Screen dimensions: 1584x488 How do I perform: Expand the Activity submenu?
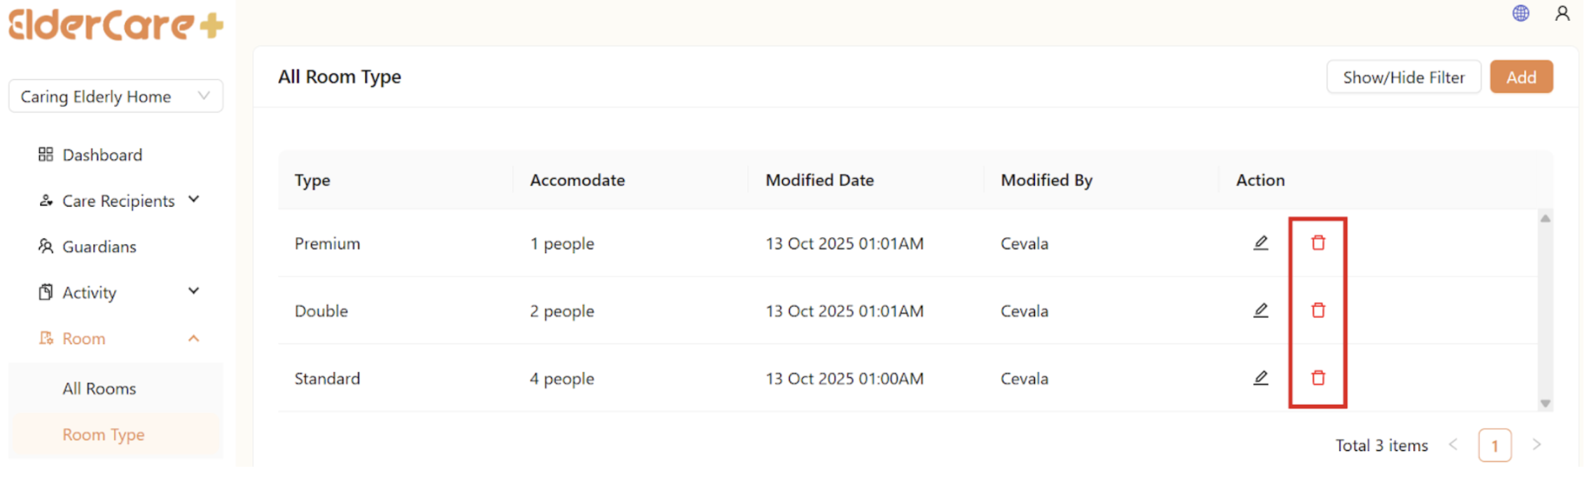tap(118, 292)
